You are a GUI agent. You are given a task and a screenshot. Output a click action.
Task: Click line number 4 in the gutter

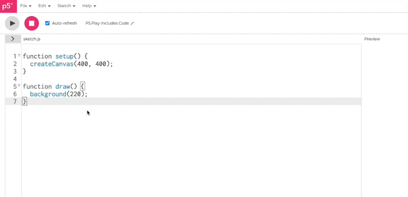[15, 79]
